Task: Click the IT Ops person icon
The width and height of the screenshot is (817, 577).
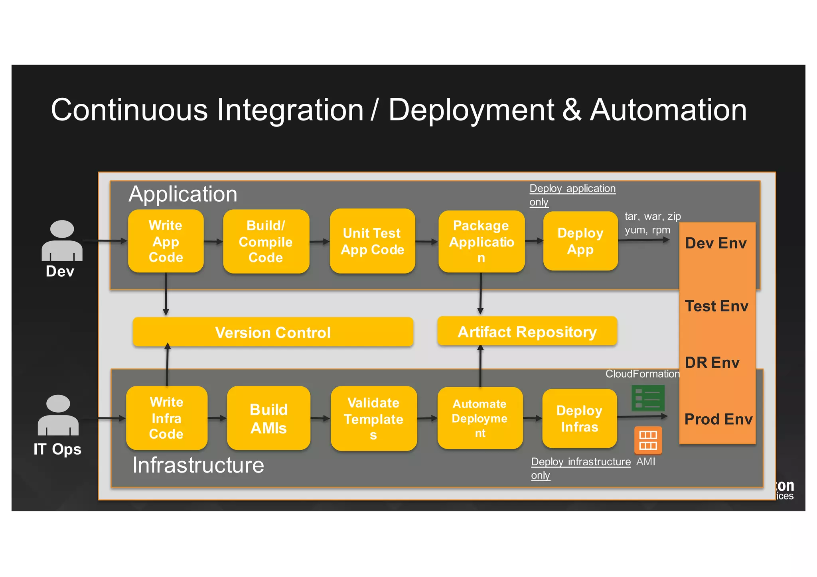Action: [x=58, y=415]
